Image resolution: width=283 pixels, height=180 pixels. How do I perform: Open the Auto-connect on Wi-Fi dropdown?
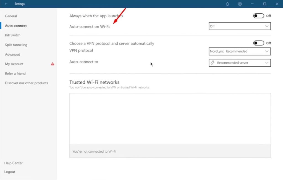239,26
